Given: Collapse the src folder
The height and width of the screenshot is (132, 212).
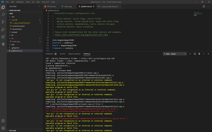Looking at the screenshot, I should pos(12,38).
